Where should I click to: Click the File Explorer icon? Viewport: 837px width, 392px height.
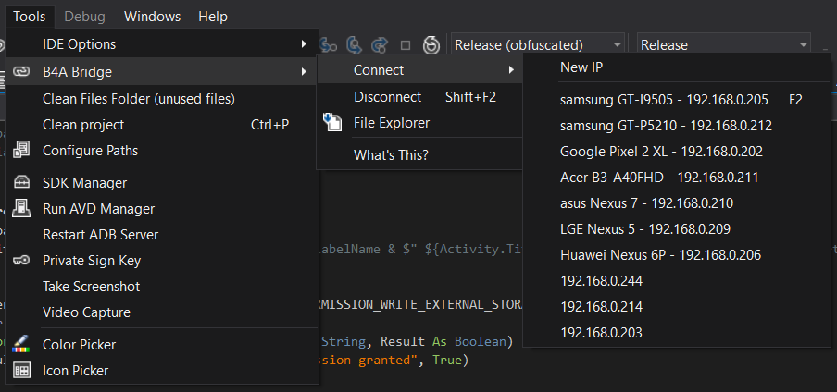(333, 123)
